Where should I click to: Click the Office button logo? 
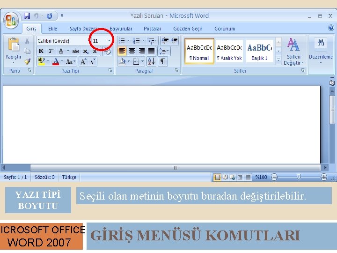pos(11,21)
